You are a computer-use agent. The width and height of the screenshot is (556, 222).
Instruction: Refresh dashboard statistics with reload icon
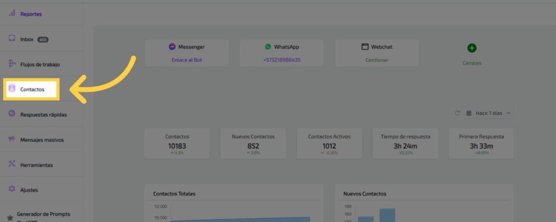pos(457,113)
